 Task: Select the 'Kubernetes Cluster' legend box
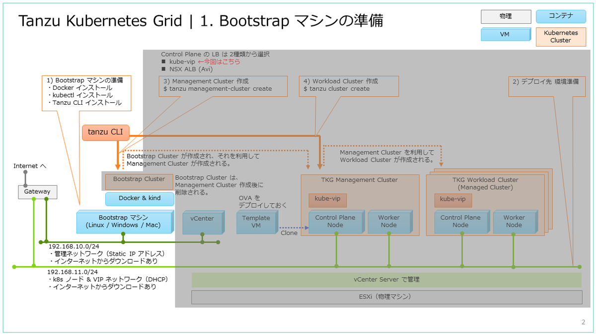tap(561, 37)
